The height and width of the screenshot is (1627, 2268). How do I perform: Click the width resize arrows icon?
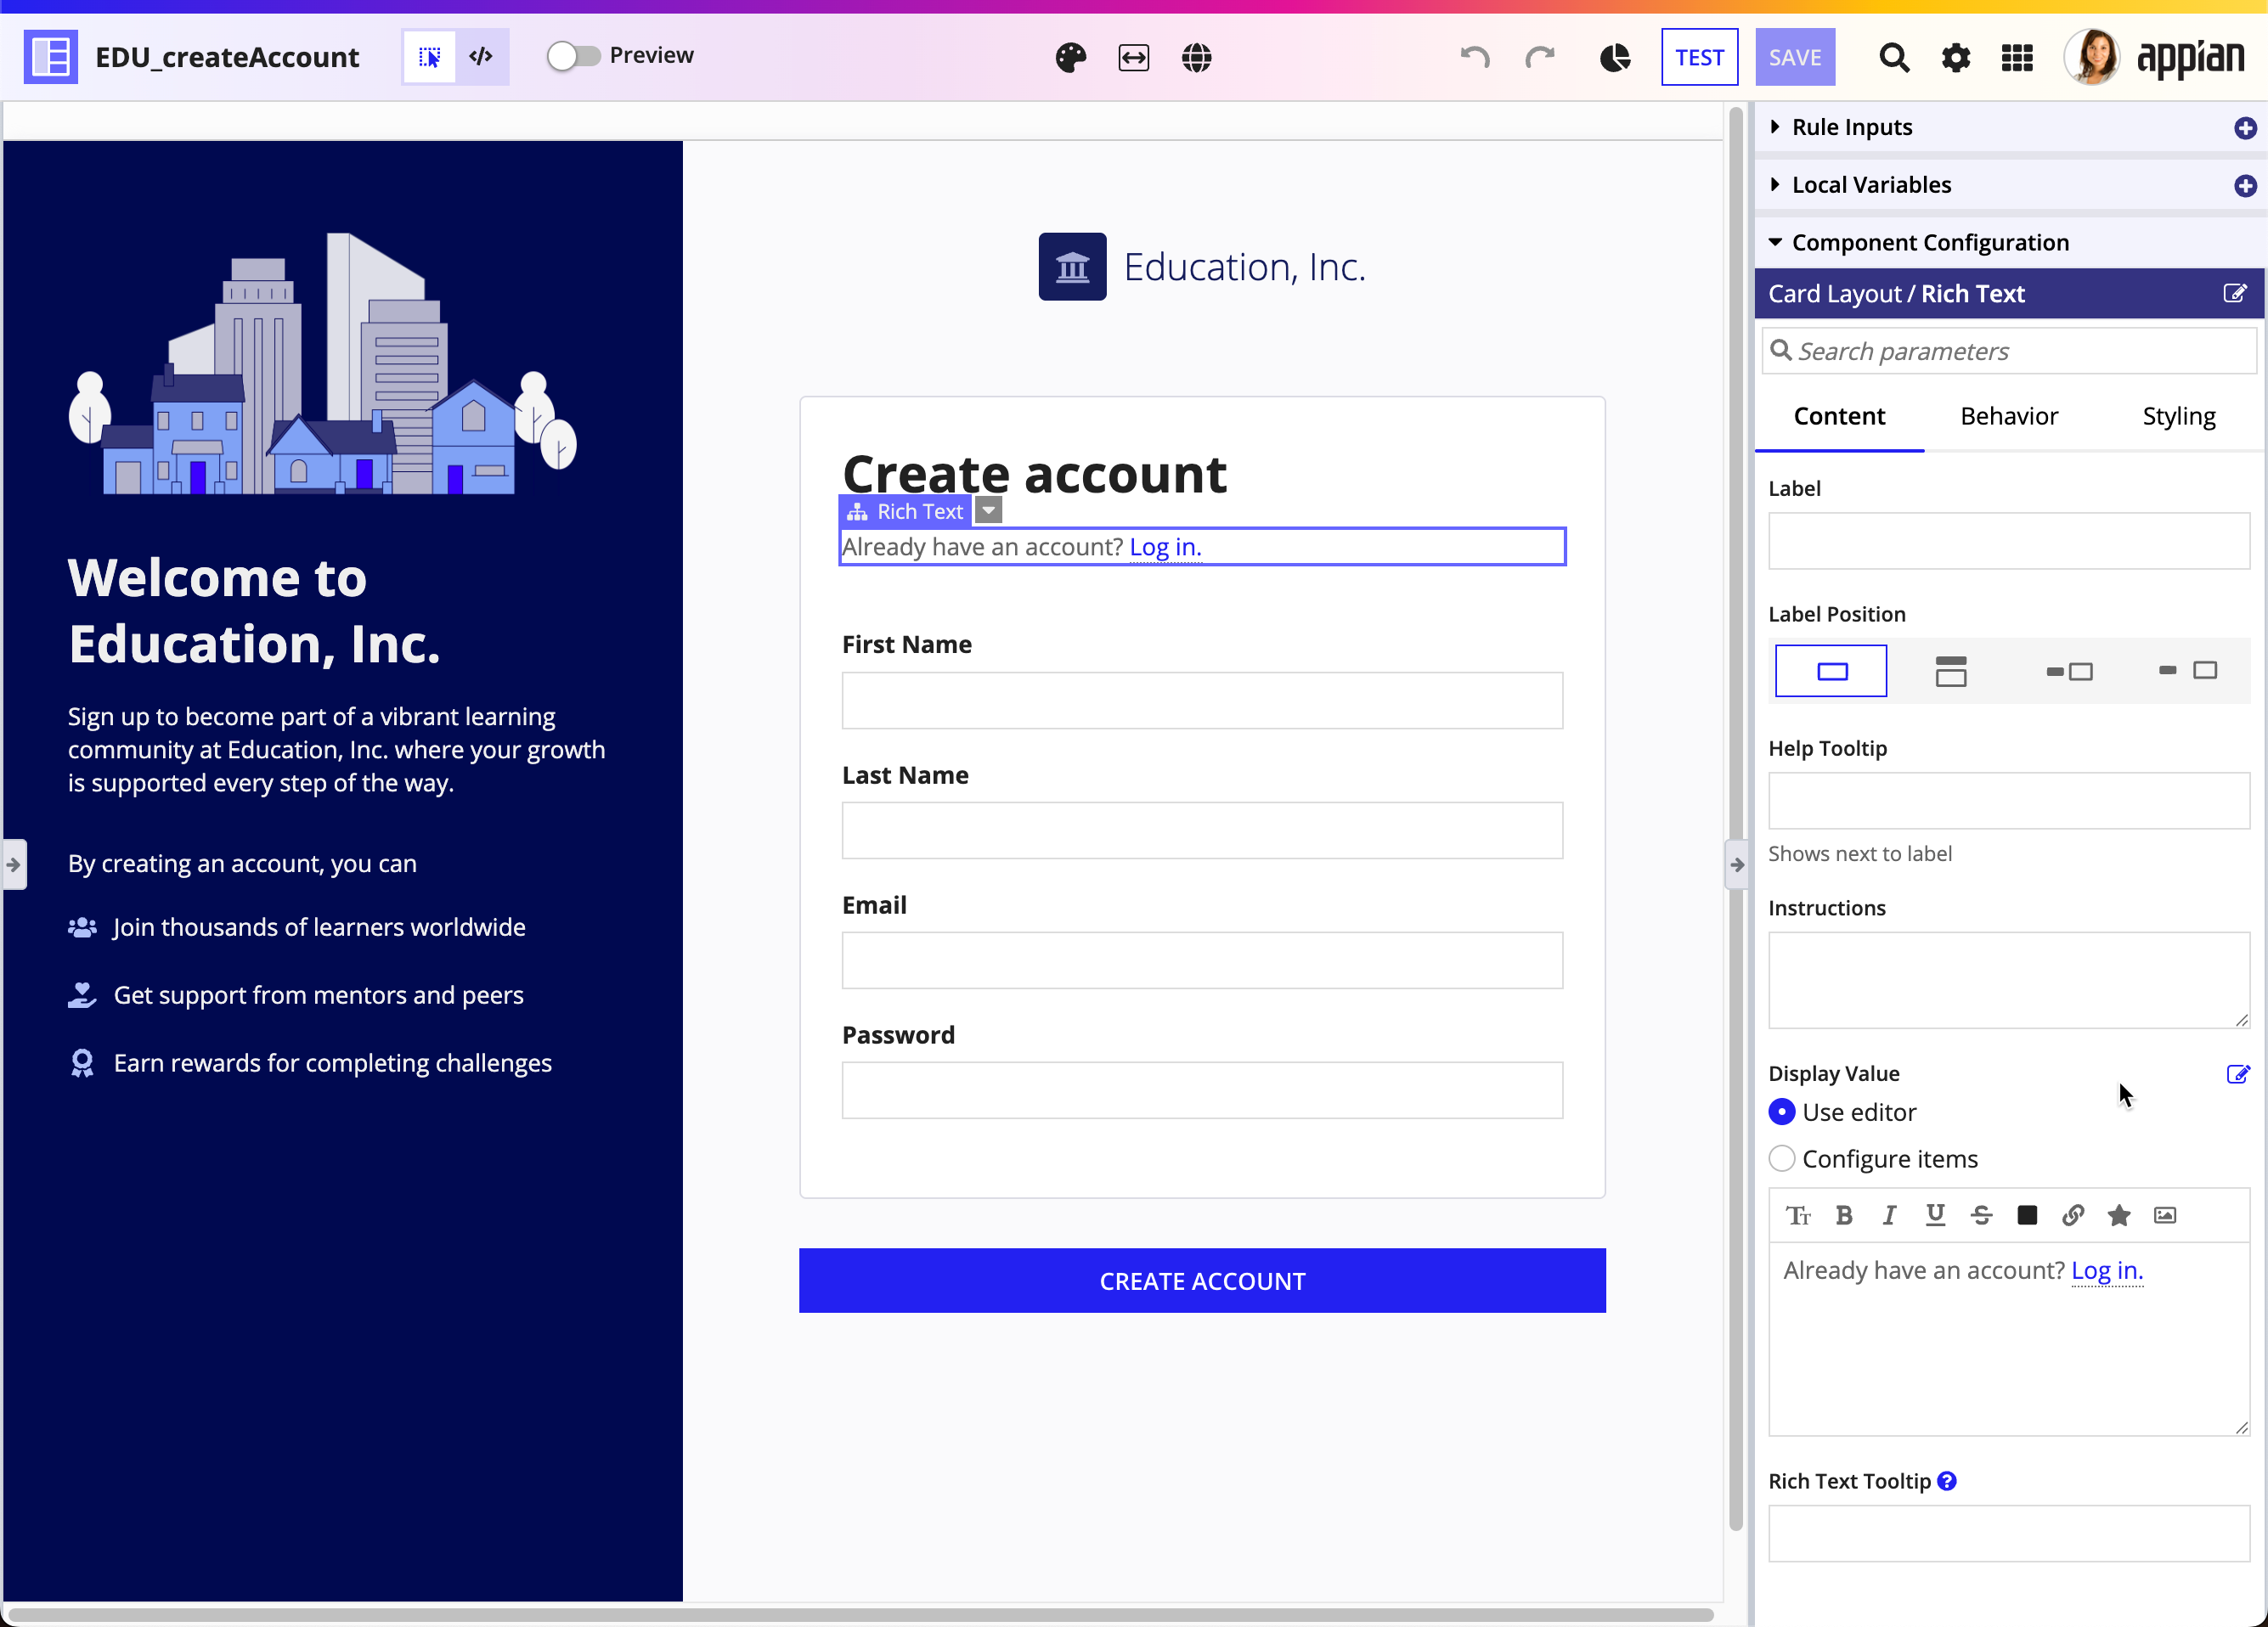coord(1133,58)
